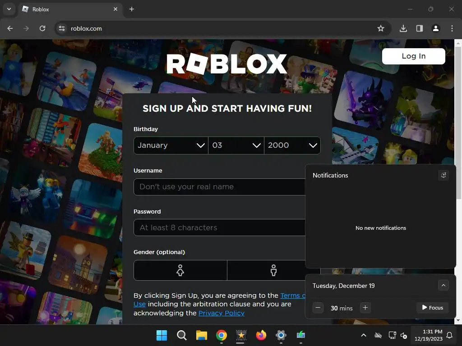Switch to Chrome in the taskbar
Viewport: 462px width, 346px height.
(x=222, y=335)
